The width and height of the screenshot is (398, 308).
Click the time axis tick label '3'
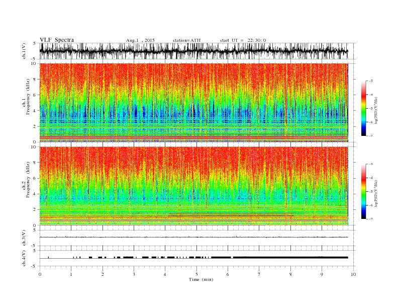coord(134,274)
